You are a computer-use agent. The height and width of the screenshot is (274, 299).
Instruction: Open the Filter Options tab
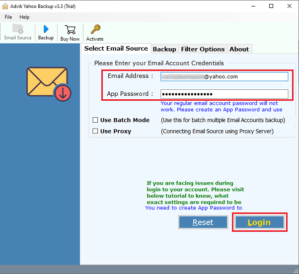[x=203, y=49]
